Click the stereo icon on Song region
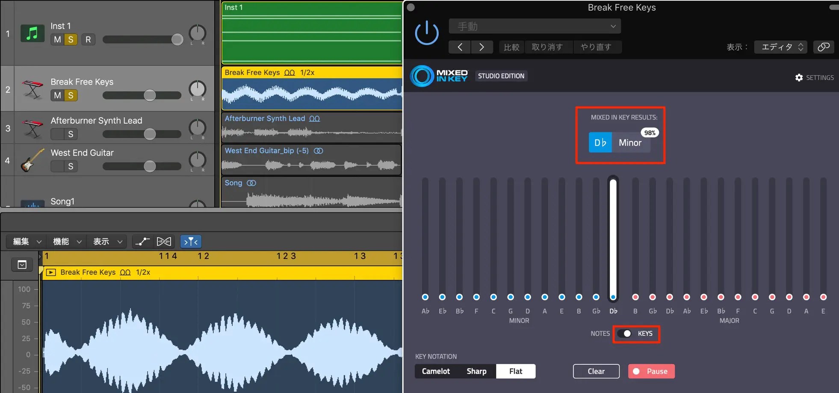Image resolution: width=839 pixels, height=393 pixels. [251, 183]
